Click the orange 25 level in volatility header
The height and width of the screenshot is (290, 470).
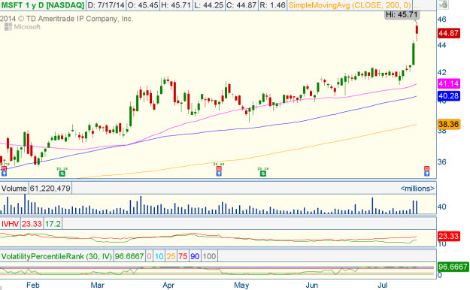171,256
